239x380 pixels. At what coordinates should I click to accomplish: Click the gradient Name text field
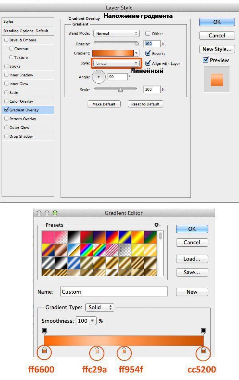point(114,292)
